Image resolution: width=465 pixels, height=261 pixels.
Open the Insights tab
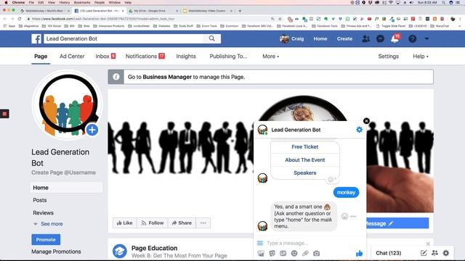186,57
